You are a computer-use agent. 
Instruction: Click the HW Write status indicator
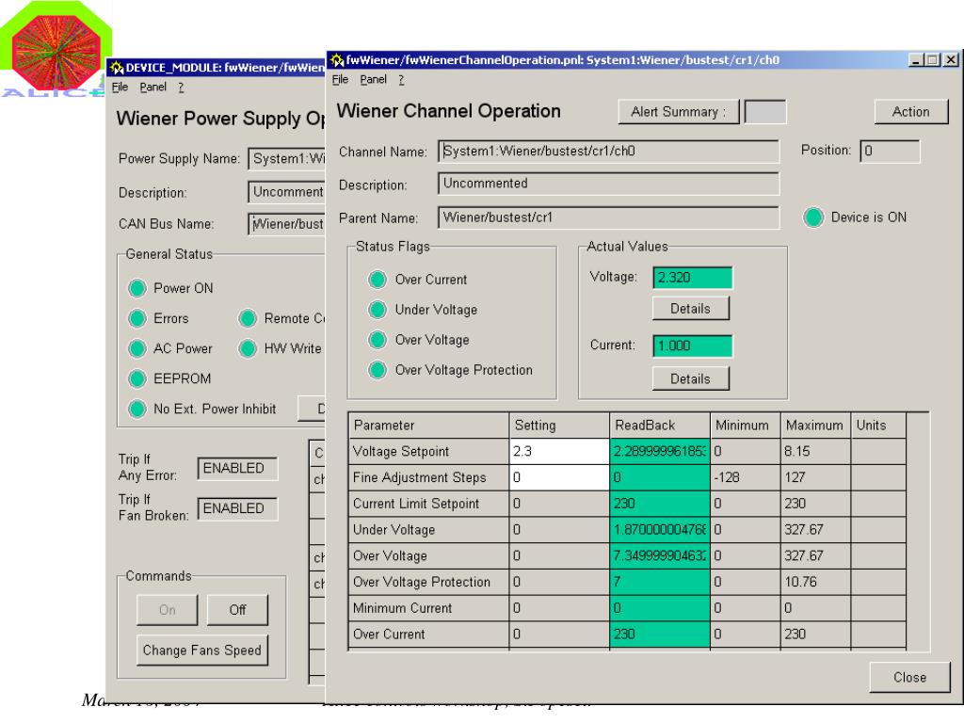tap(248, 348)
